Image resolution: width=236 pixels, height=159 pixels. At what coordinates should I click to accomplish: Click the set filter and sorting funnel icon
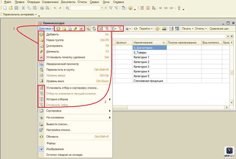(101, 28)
